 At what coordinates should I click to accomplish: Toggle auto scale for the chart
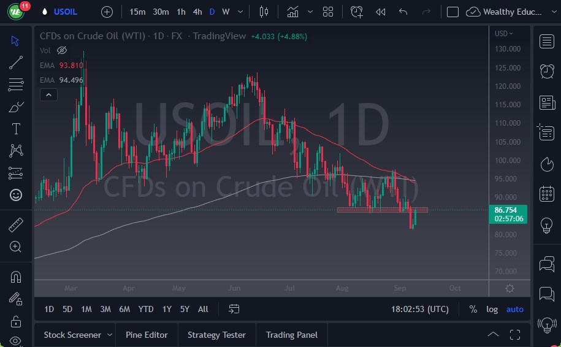point(514,309)
